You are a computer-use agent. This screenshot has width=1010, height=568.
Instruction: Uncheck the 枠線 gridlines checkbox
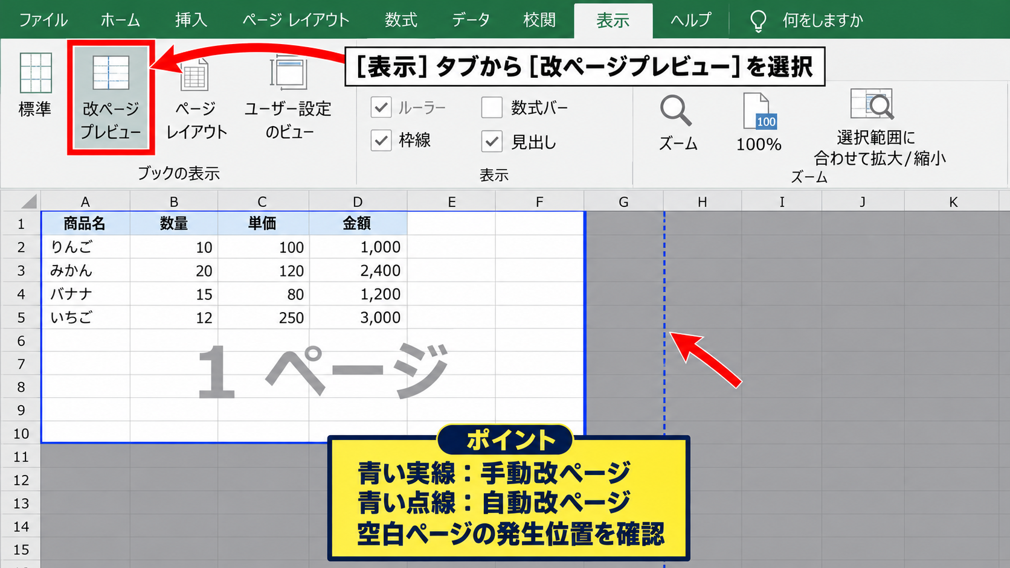pos(381,141)
